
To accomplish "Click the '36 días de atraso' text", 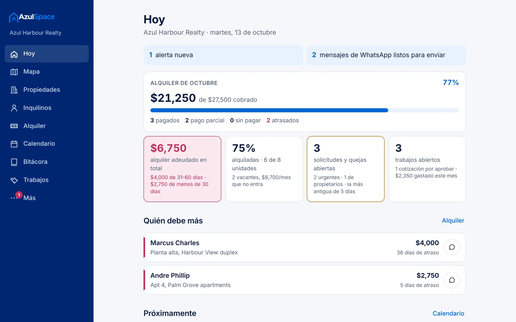I will 418,253.
